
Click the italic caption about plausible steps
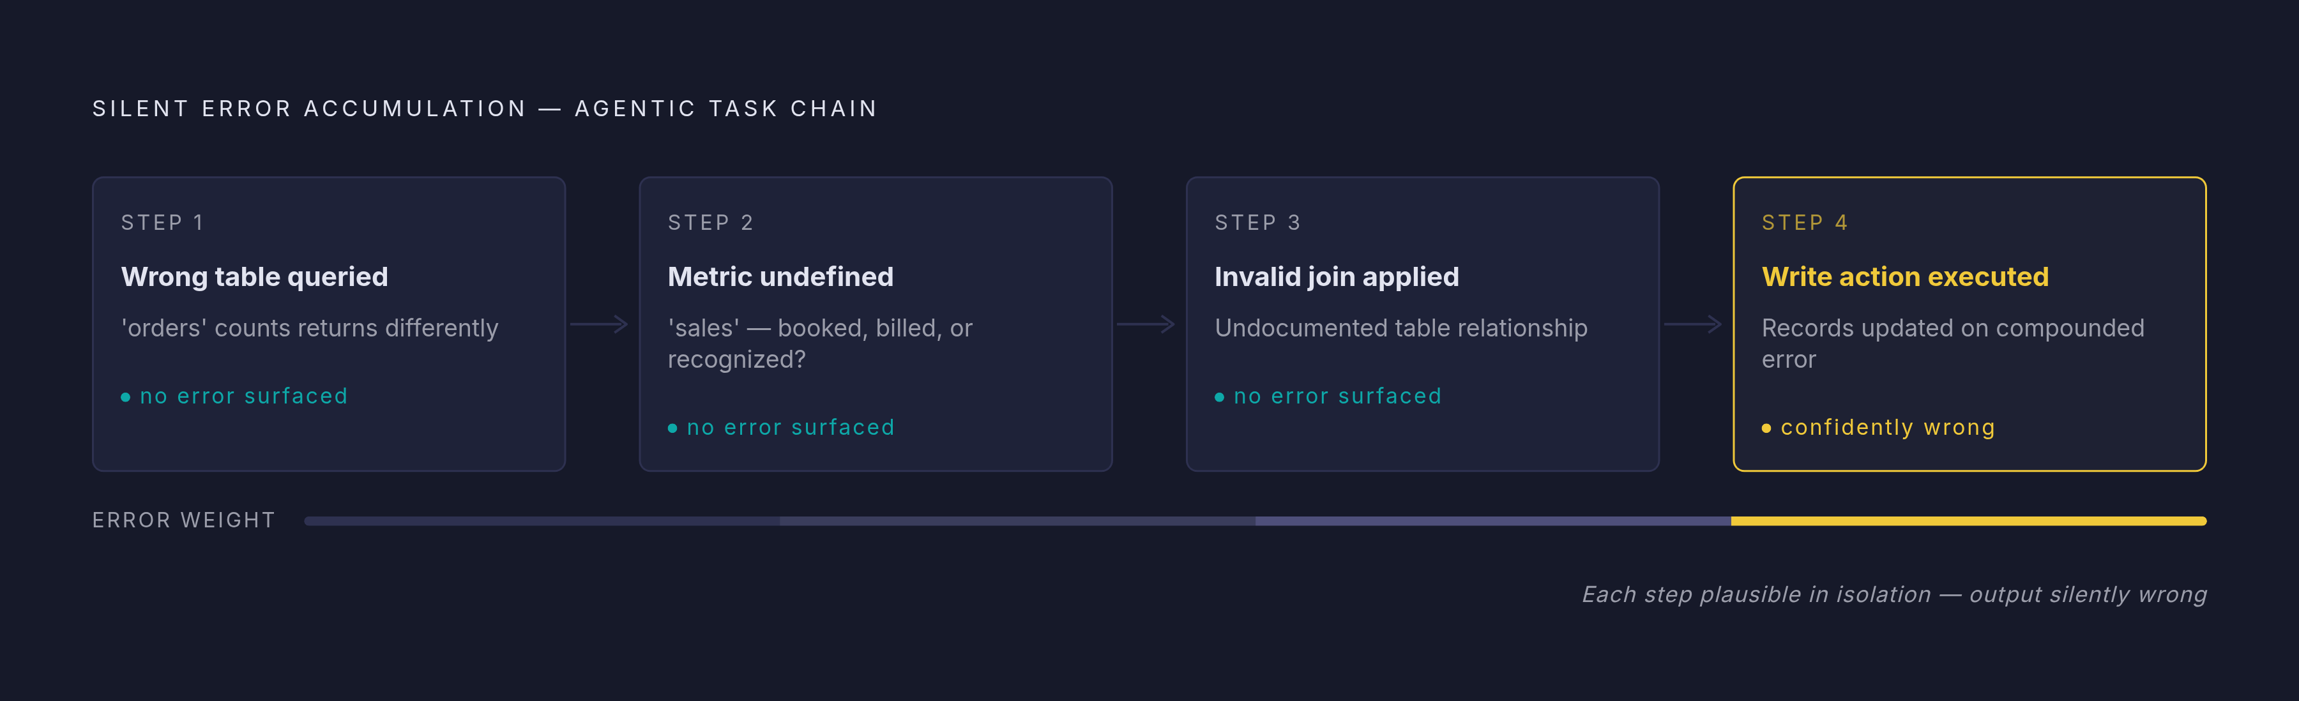[x=1894, y=594]
